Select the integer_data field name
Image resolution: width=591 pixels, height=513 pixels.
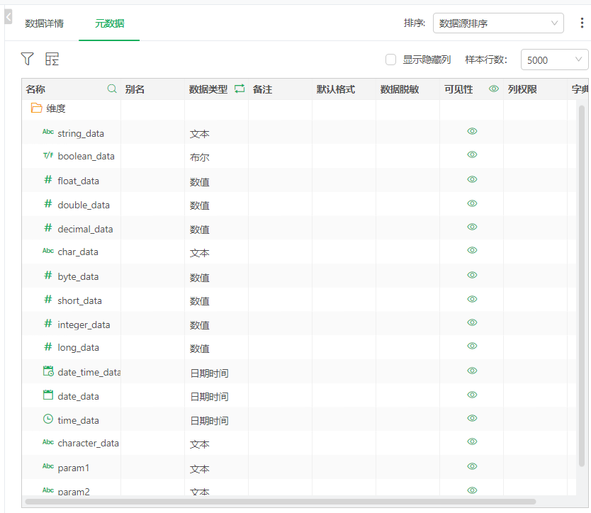point(84,325)
